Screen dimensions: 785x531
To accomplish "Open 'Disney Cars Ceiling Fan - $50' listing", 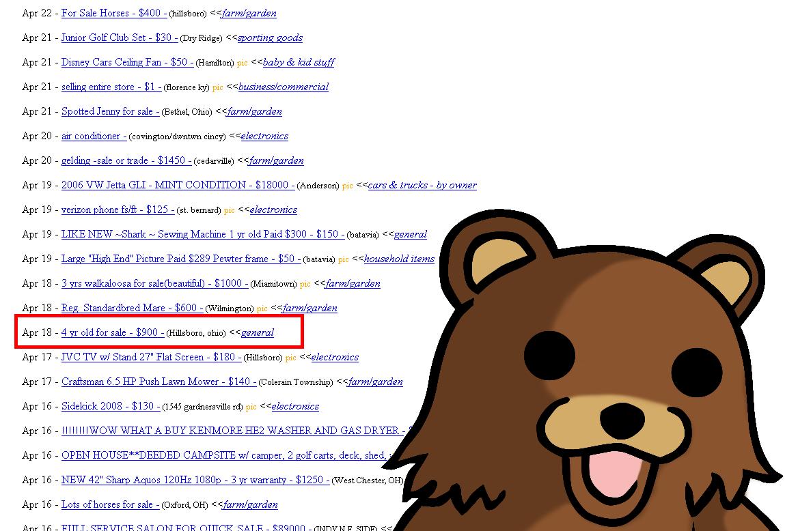I will 127,63.
